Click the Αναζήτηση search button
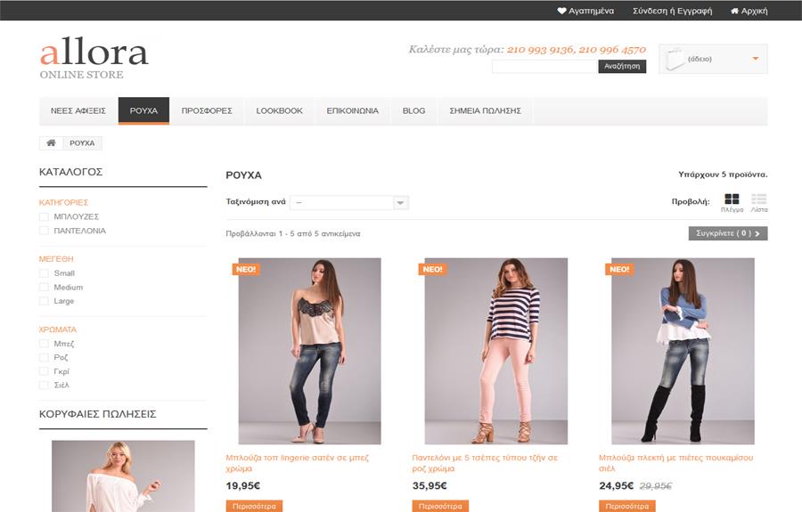The image size is (802, 512). (622, 67)
